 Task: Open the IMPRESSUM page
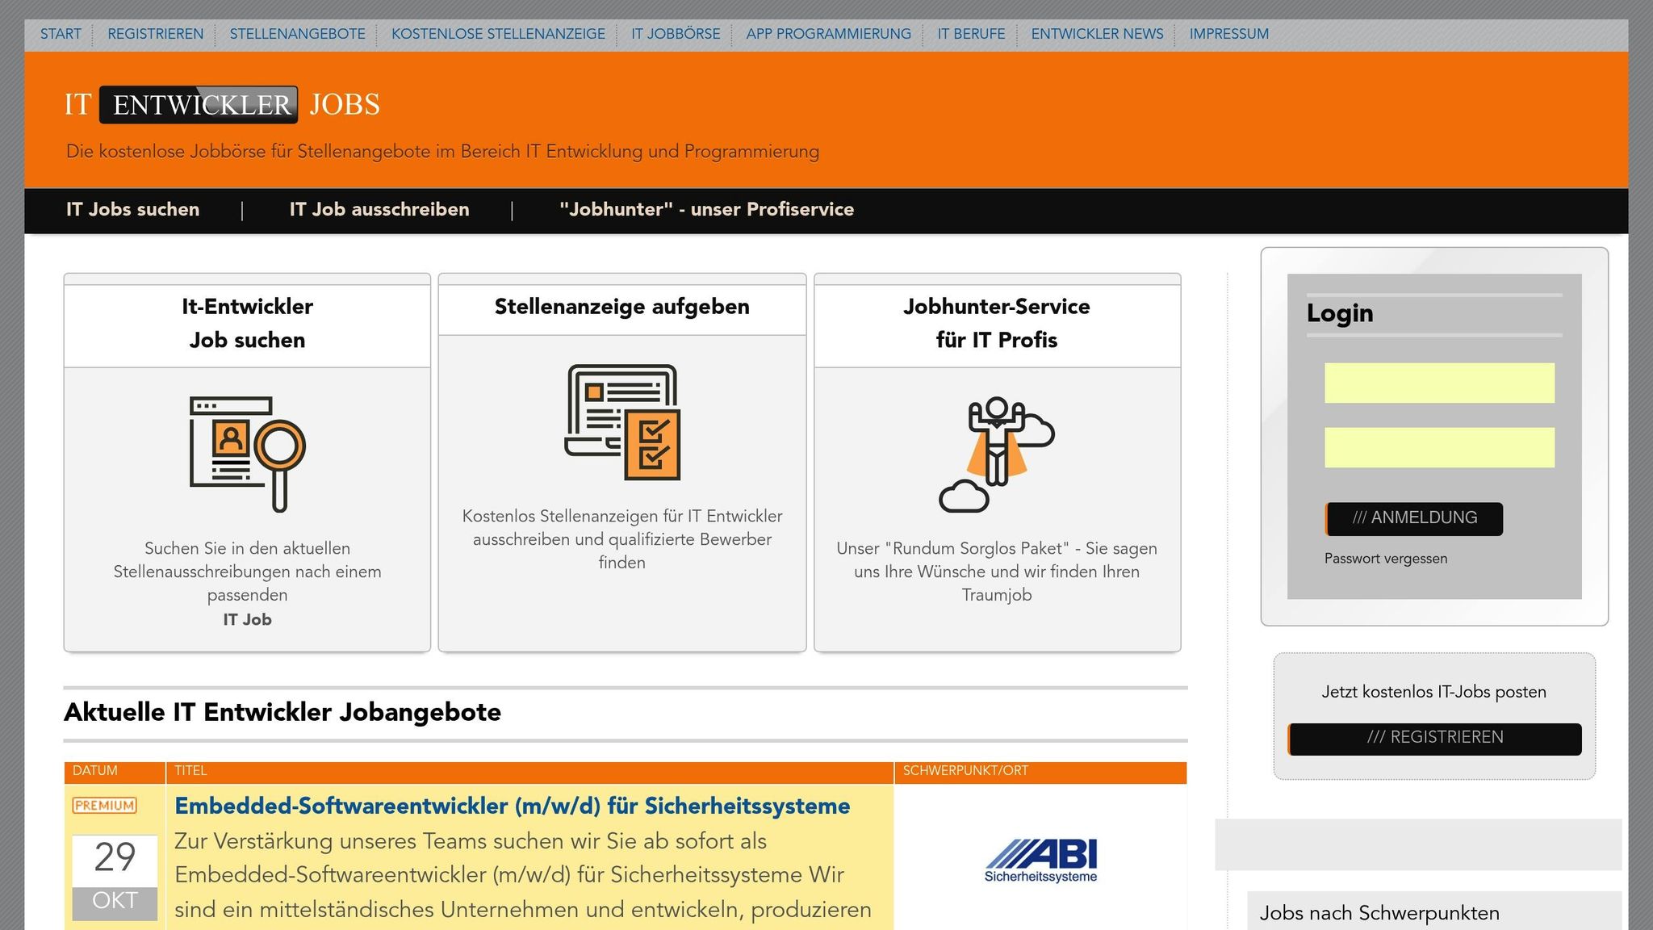point(1228,34)
